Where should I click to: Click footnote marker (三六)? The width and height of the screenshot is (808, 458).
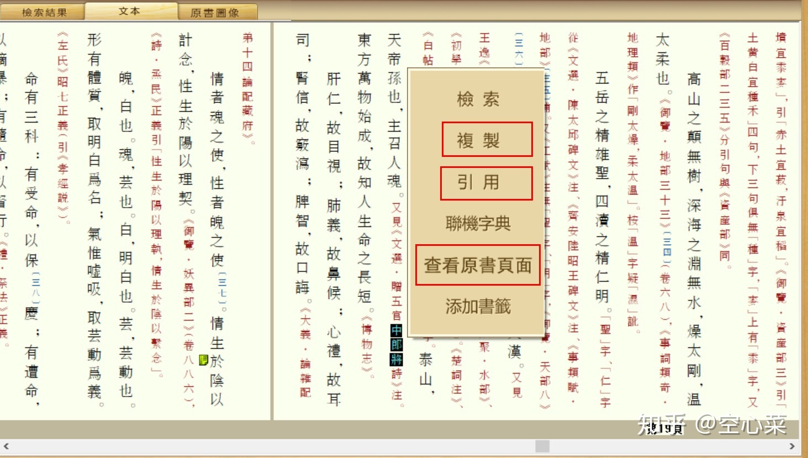point(519,50)
